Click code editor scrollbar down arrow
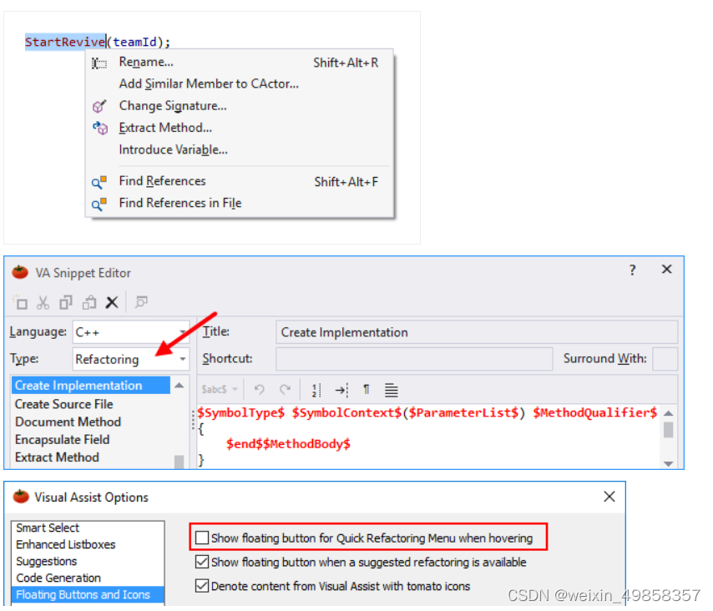The height and width of the screenshot is (611, 713). click(x=669, y=464)
